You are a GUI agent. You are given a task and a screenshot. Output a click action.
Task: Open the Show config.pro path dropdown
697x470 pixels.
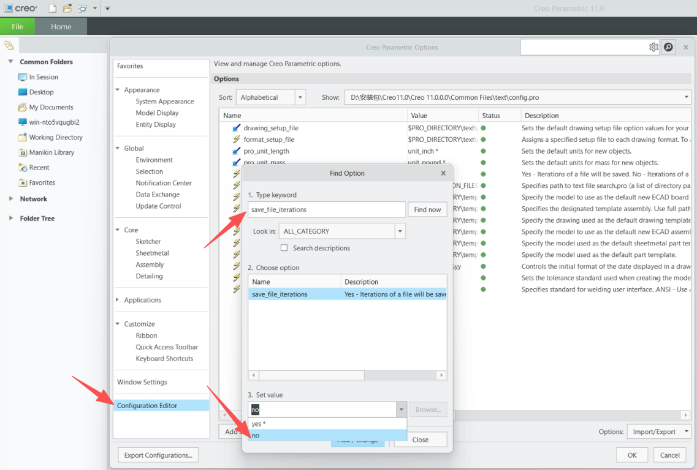(686, 97)
